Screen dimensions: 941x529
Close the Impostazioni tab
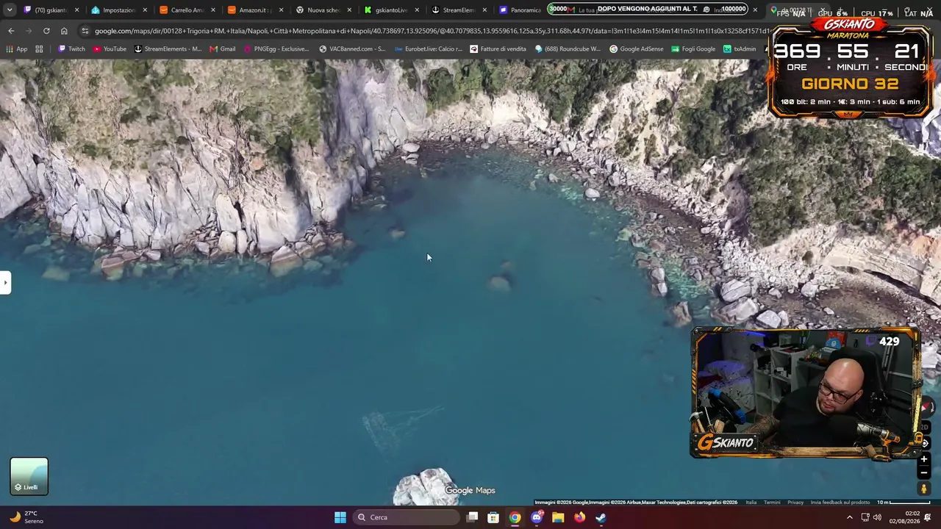coord(145,10)
